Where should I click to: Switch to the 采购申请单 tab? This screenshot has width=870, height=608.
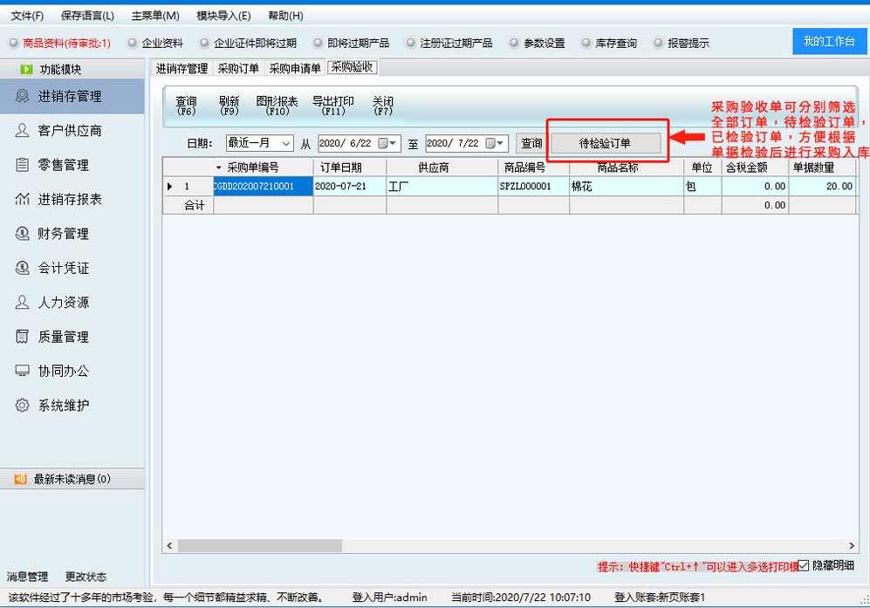coord(295,68)
